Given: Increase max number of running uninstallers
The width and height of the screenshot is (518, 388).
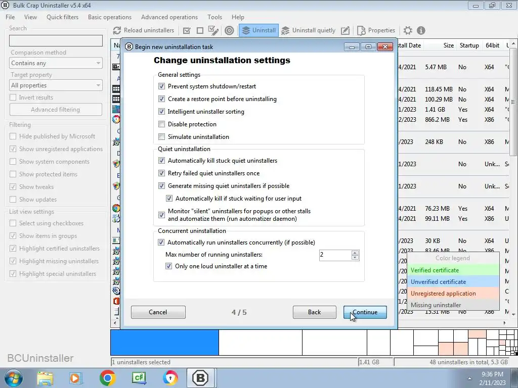Looking at the screenshot, I should [355, 253].
